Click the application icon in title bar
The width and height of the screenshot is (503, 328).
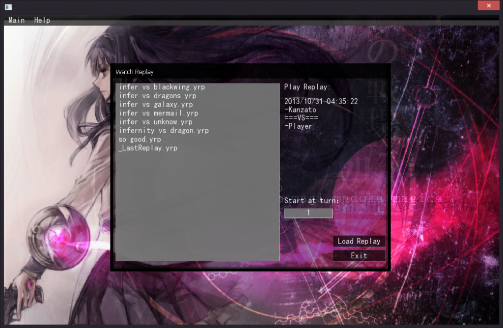pos(8,6)
